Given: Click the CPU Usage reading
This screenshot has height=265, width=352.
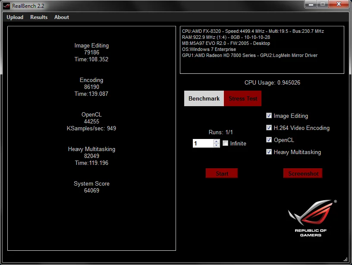Looking at the screenshot, I should click(272, 82).
